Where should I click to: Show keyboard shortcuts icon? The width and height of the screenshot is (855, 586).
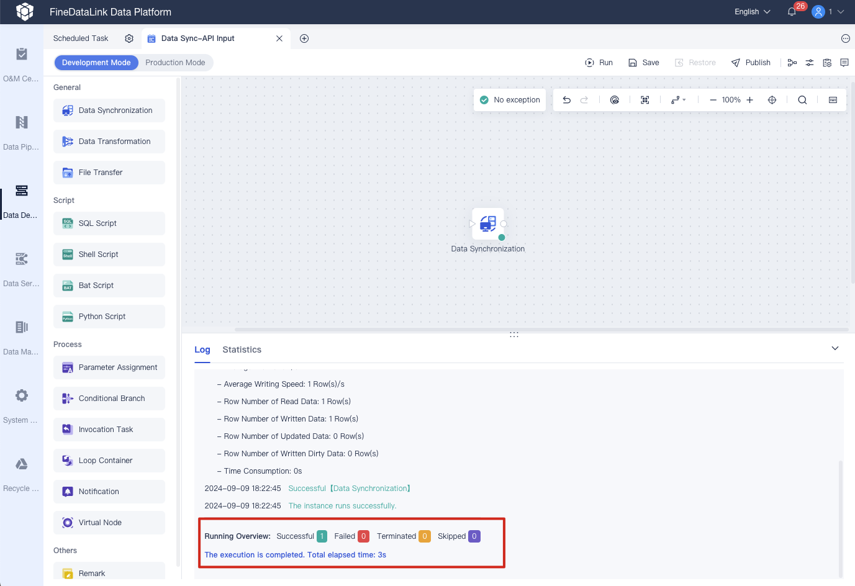(833, 100)
